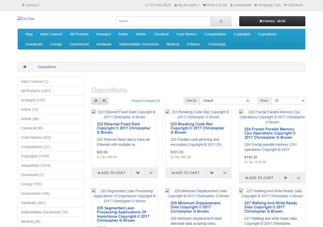The height and width of the screenshot is (227, 323).
Task: Open Arranged in navigation bar
Action: coord(103,34)
